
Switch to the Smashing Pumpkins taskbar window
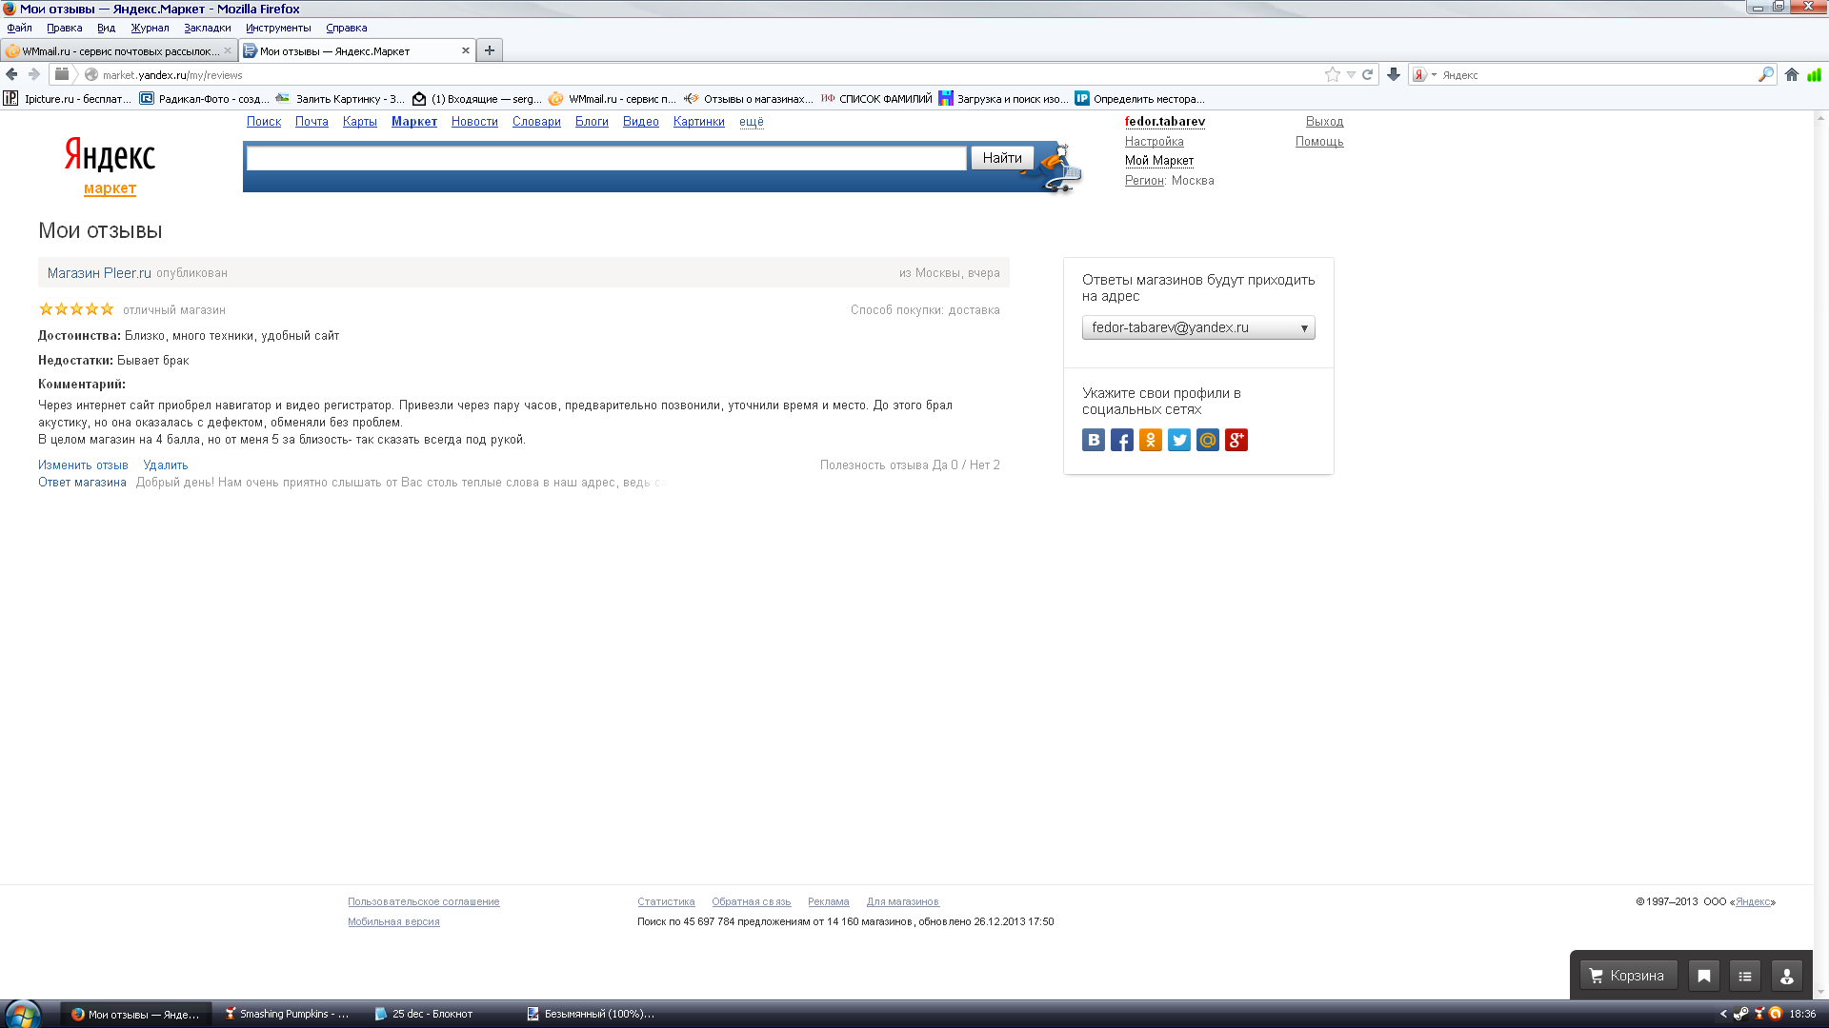[287, 1014]
